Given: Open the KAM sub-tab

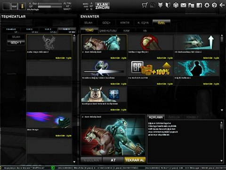Looking at the screenshot, I should click(x=126, y=31).
